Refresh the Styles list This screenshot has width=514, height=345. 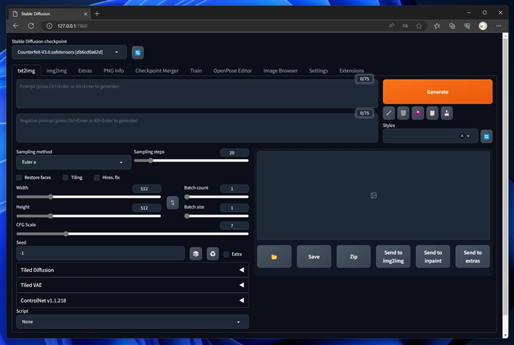(486, 137)
